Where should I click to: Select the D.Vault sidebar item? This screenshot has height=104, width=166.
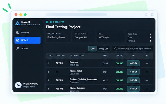(27, 40)
